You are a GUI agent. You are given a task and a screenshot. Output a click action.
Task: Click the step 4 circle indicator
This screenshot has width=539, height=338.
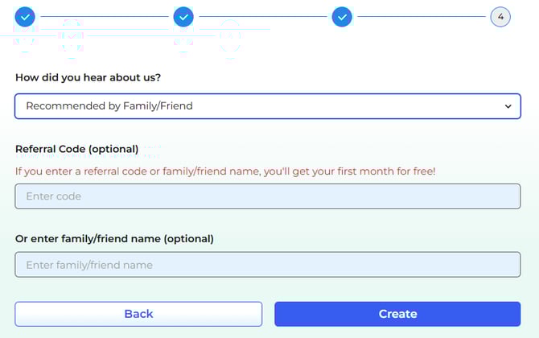pos(500,16)
